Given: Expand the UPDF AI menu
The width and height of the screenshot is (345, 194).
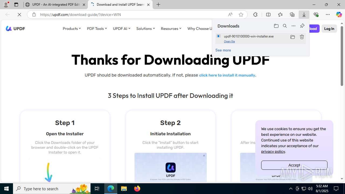Looking at the screenshot, I should click(122, 29).
